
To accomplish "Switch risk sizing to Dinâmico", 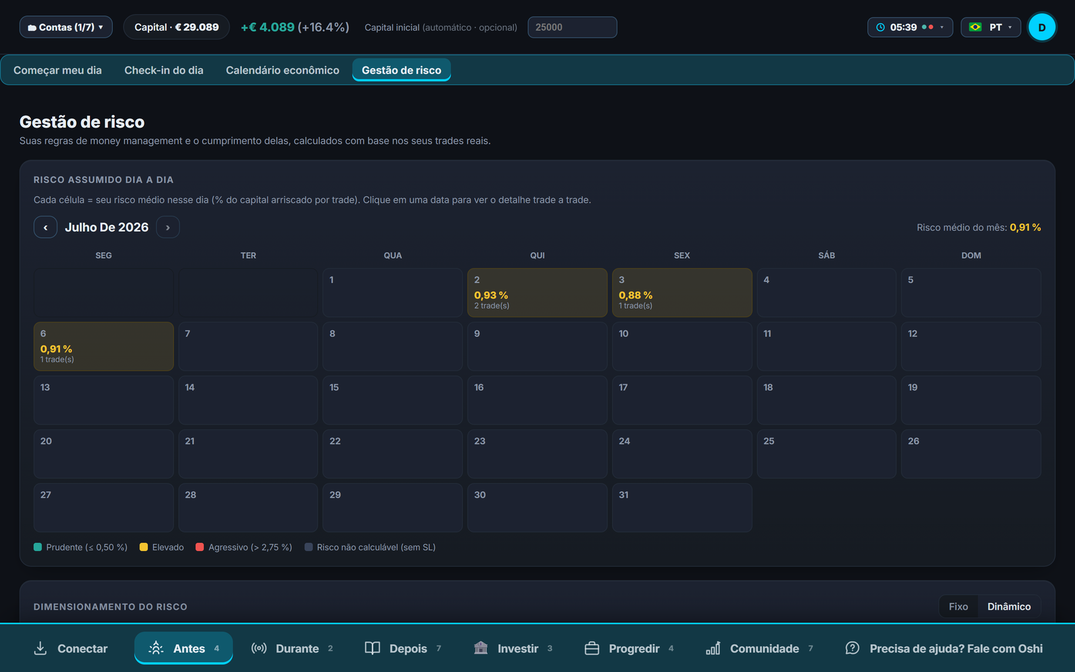I will click(1008, 606).
